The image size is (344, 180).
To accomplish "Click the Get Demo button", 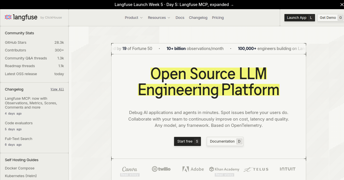I will [331, 18].
